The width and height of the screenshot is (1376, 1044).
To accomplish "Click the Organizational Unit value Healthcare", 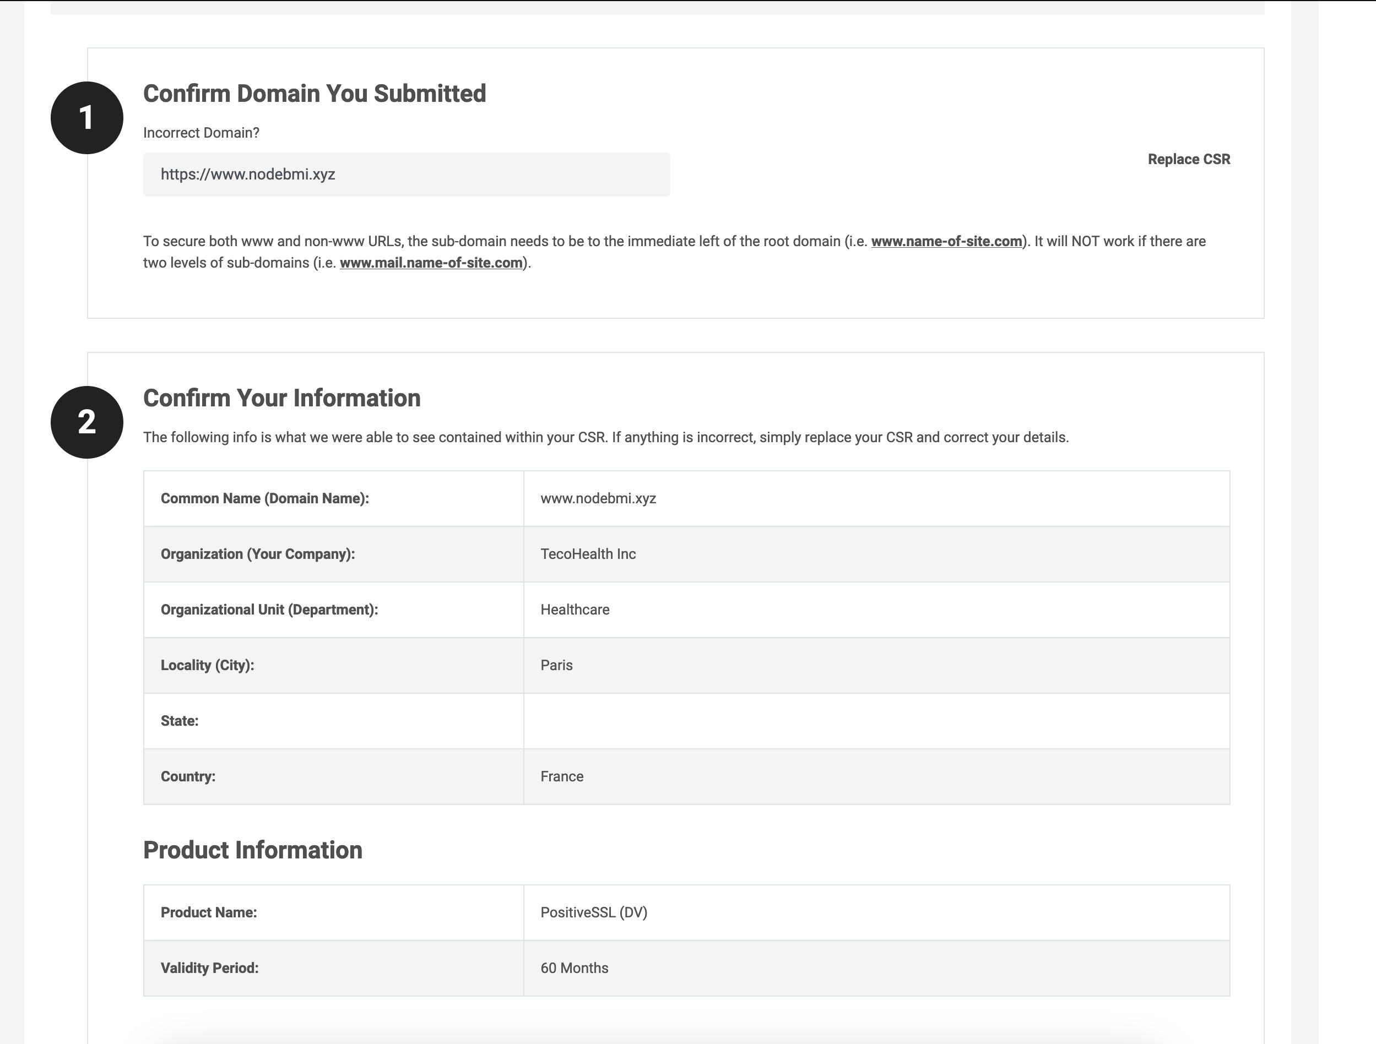I will tap(575, 610).
